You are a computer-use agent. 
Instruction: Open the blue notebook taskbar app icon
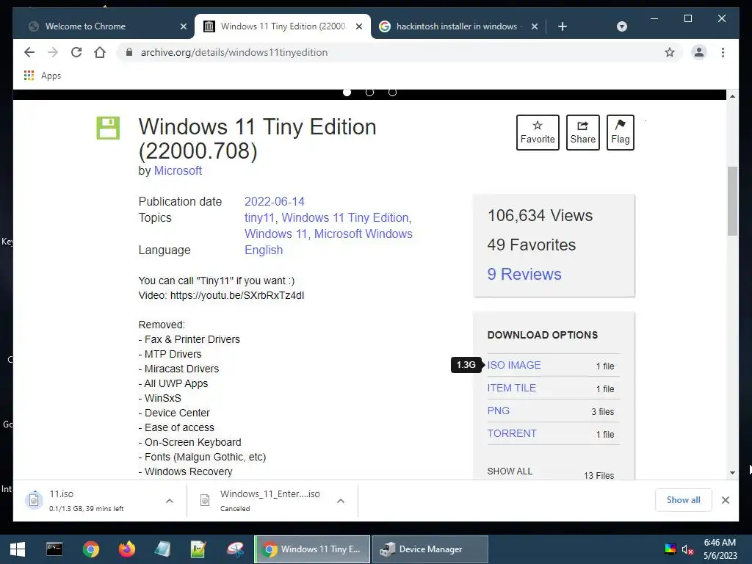pos(162,549)
